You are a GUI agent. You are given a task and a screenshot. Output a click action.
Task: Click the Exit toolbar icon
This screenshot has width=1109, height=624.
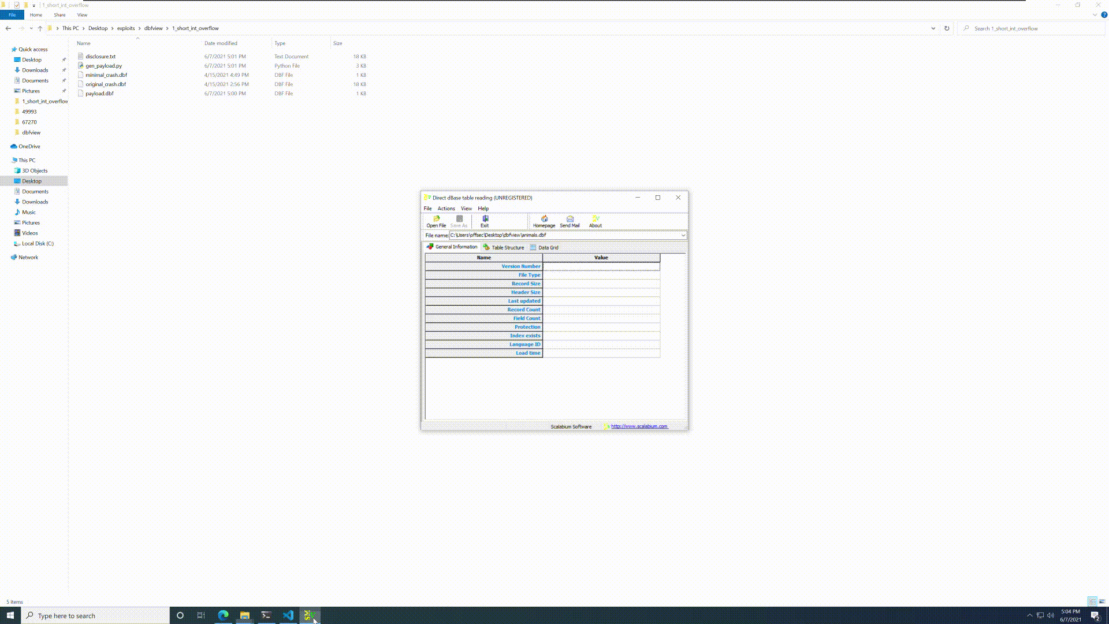coord(485,221)
